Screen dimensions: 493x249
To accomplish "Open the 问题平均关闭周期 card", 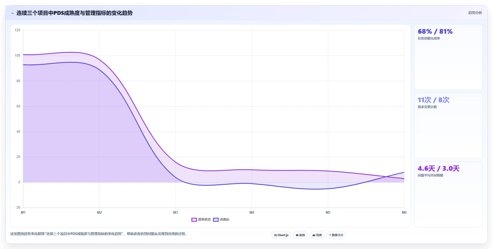I will coord(448,194).
